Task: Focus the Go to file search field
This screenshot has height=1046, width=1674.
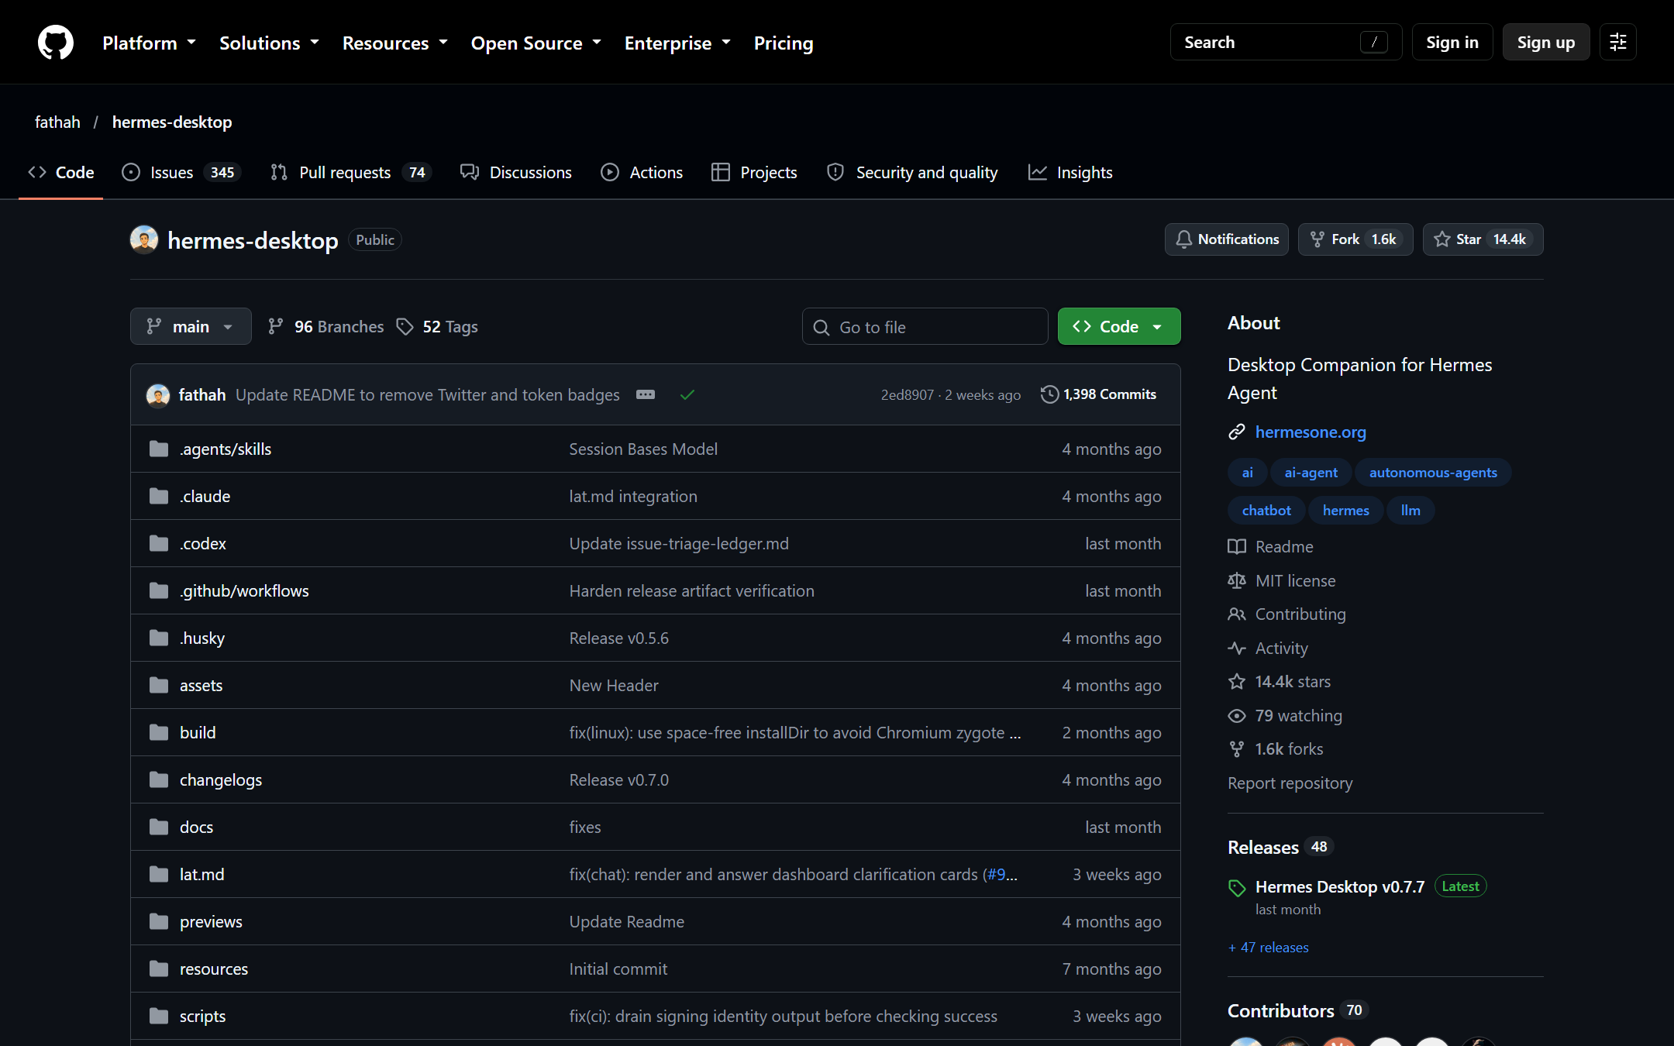Action: pos(925,326)
